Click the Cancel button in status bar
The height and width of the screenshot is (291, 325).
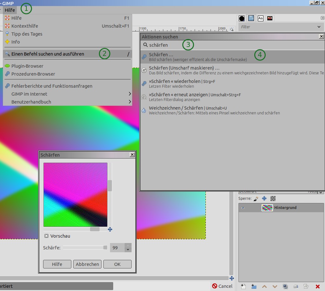(x=222, y=286)
